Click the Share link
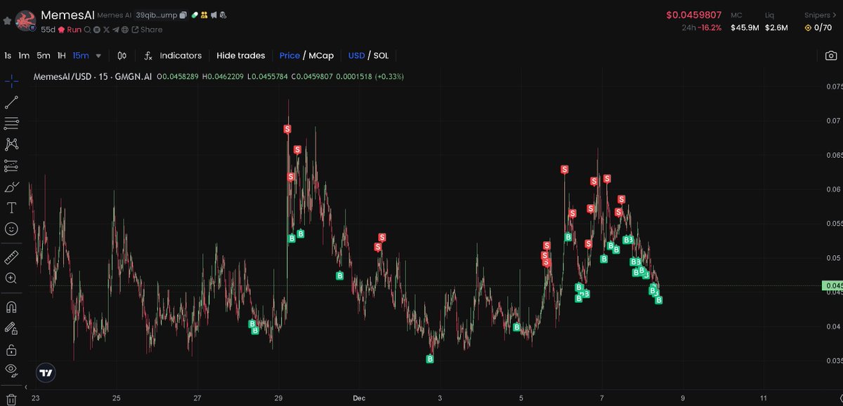Image resolution: width=843 pixels, height=406 pixels. point(147,29)
